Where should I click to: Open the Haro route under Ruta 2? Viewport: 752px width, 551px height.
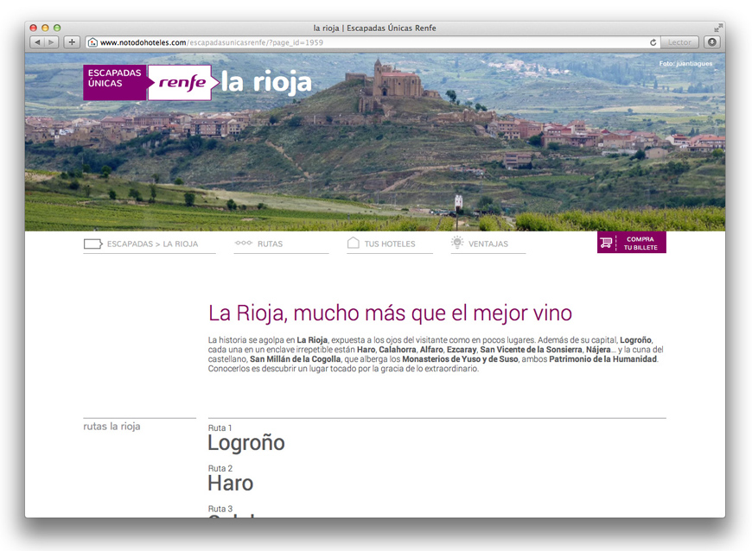[x=230, y=483]
